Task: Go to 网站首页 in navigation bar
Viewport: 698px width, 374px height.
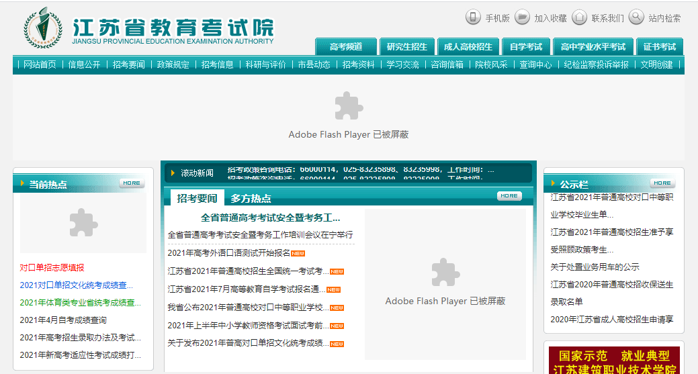Action: tap(40, 64)
